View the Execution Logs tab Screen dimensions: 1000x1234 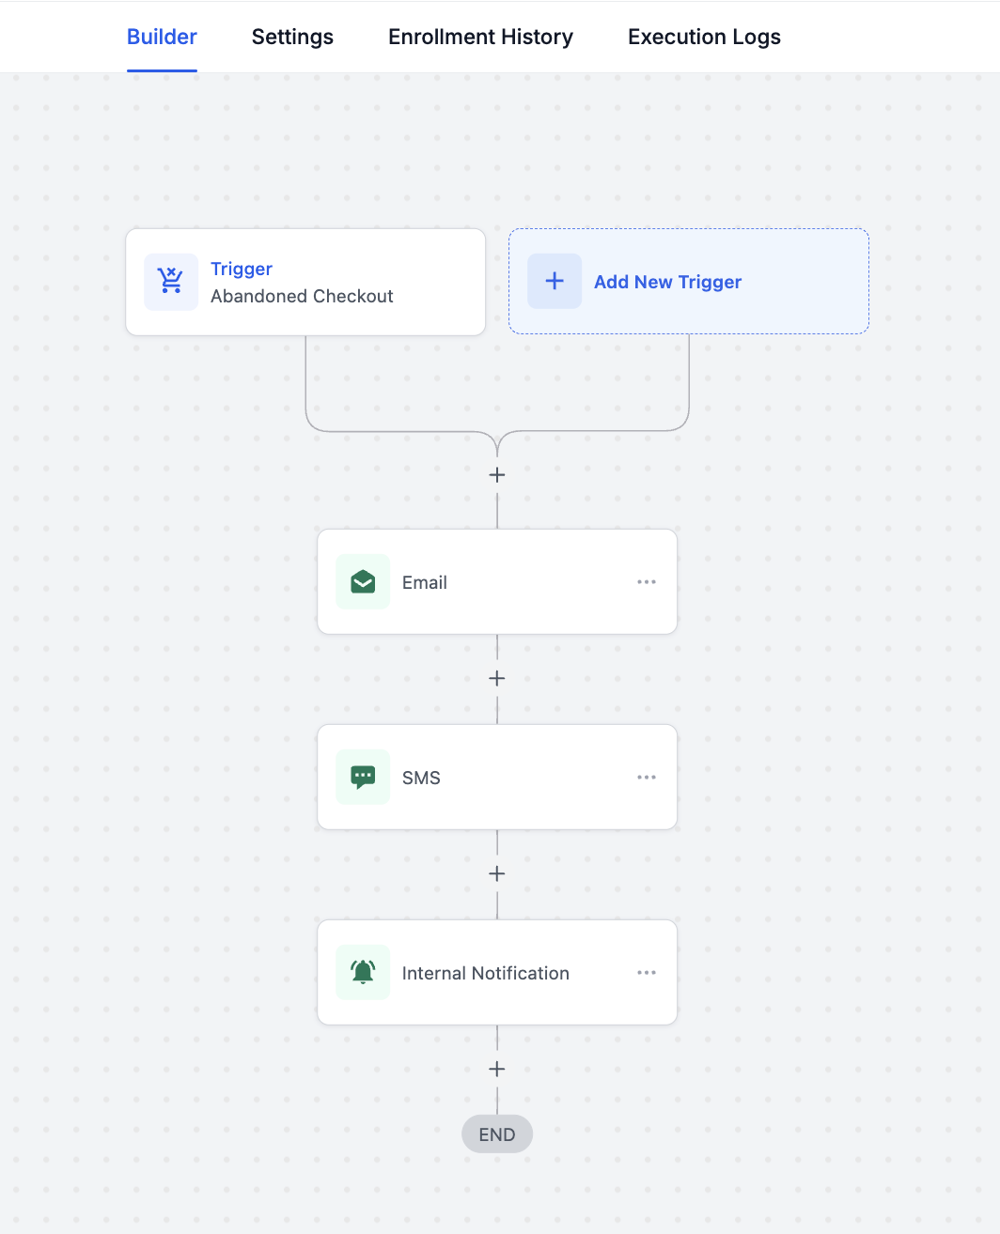coord(704,37)
